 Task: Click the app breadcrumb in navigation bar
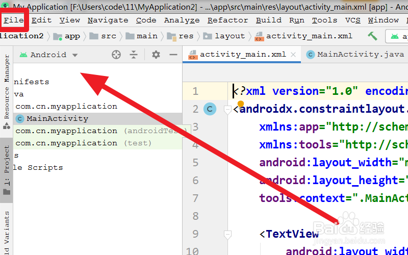pyautogui.click(x=67, y=36)
